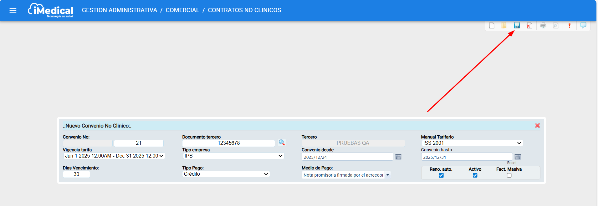Click the Tercero field PRUEBAS QA
The height and width of the screenshot is (206, 598).
click(353, 143)
